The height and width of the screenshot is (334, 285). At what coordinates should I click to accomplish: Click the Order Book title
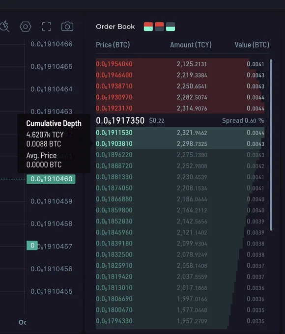tap(115, 27)
